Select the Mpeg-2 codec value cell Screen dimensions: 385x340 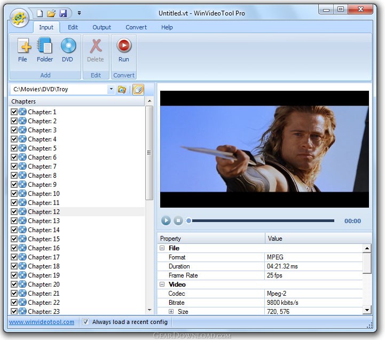313,294
